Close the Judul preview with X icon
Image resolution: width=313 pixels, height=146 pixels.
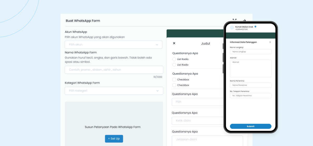(x=174, y=43)
